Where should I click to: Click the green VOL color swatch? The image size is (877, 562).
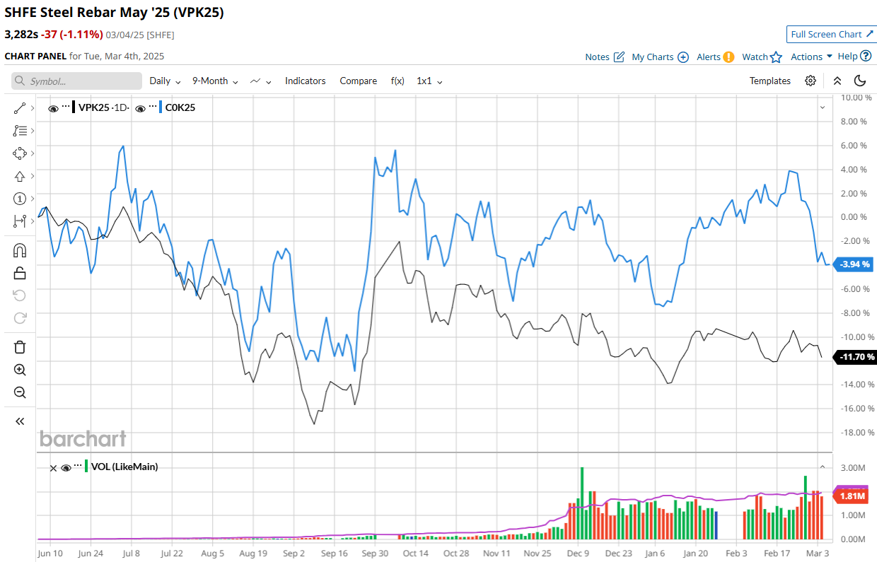[x=86, y=467]
